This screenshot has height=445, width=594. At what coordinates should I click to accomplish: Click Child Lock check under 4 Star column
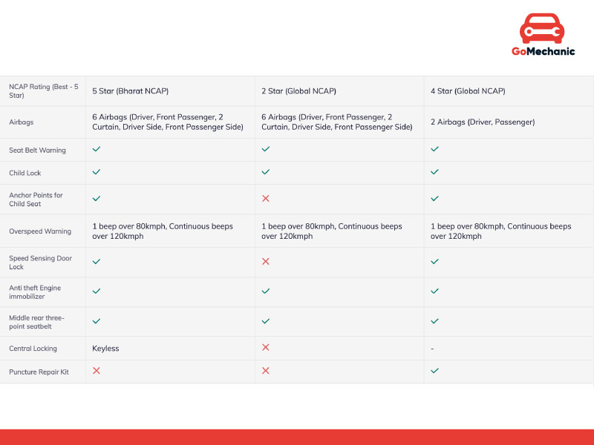[435, 172]
